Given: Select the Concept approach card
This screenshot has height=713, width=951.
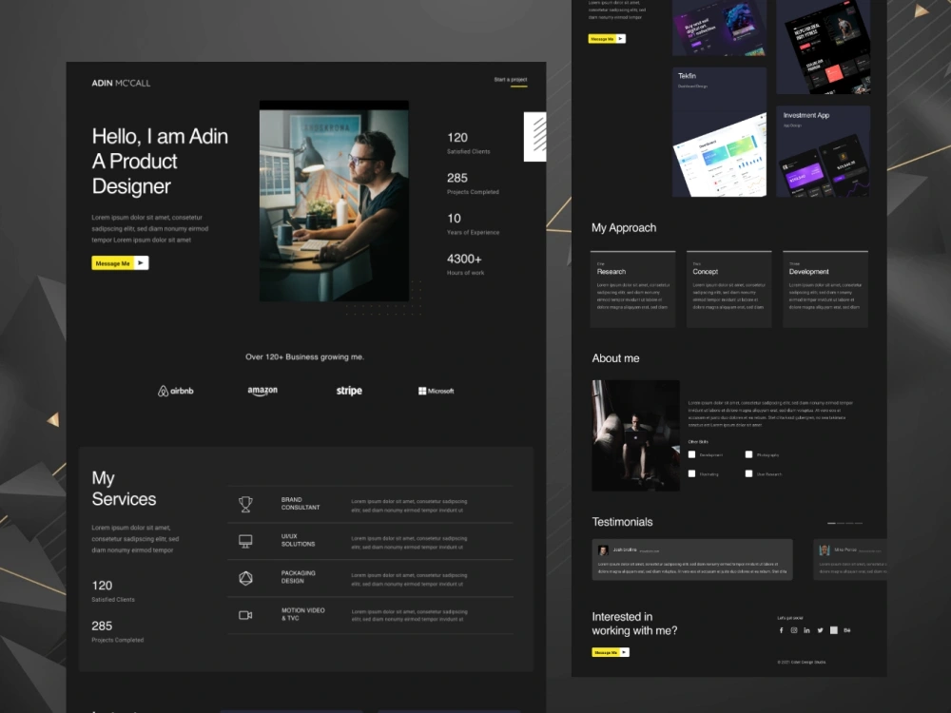Looking at the screenshot, I should click(x=729, y=289).
